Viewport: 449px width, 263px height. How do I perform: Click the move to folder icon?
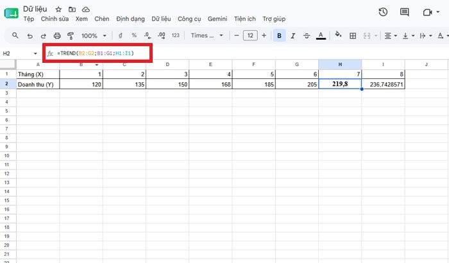(x=72, y=10)
